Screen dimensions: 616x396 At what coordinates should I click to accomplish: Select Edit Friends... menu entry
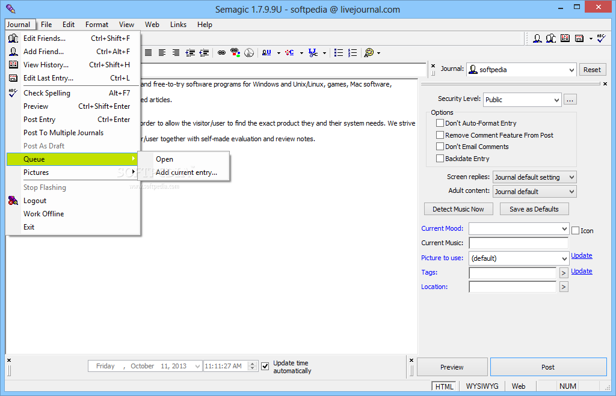[x=73, y=38]
